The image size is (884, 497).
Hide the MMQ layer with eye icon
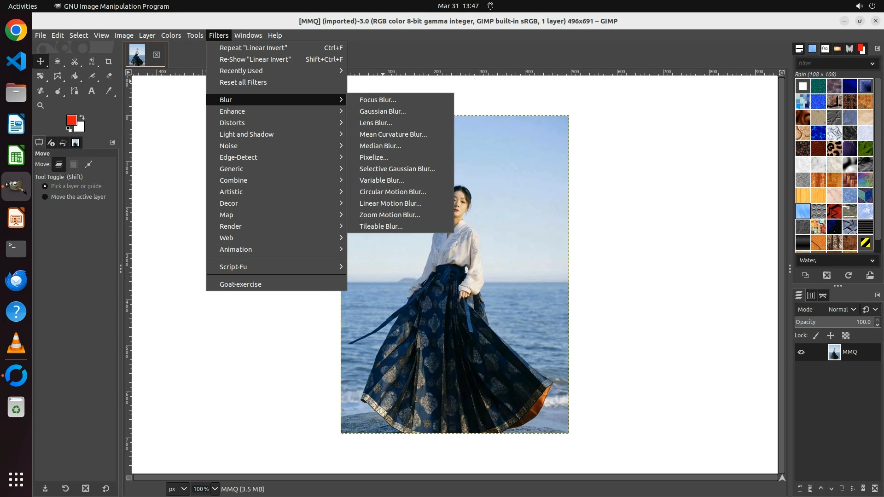801,352
